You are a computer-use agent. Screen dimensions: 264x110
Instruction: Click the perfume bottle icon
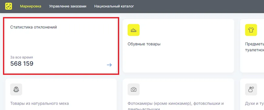point(251,89)
